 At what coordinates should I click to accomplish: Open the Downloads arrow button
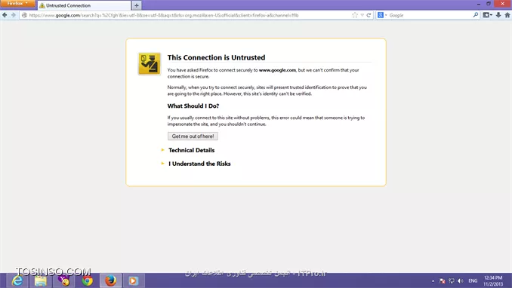[498, 15]
